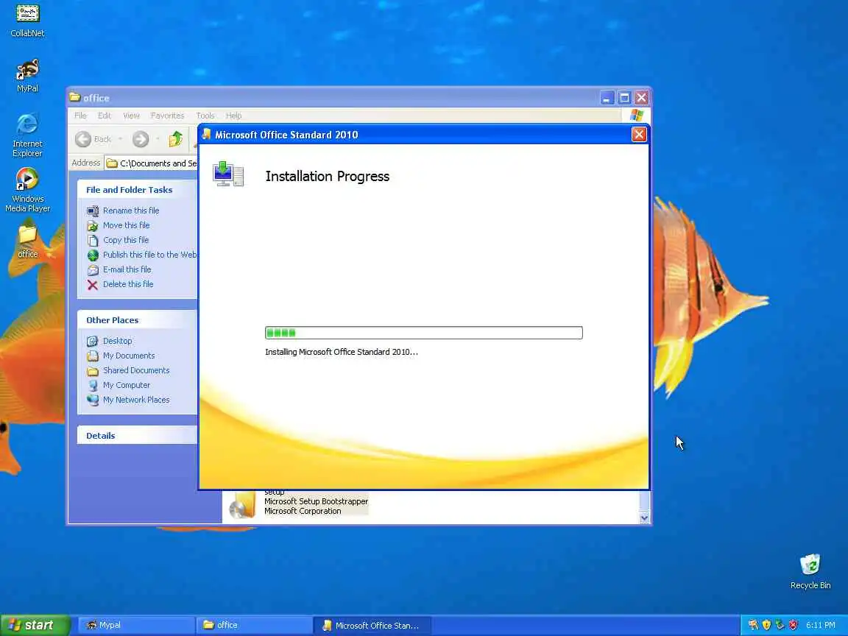Image resolution: width=848 pixels, height=636 pixels.
Task: Go to My Documents link
Action: (129, 356)
